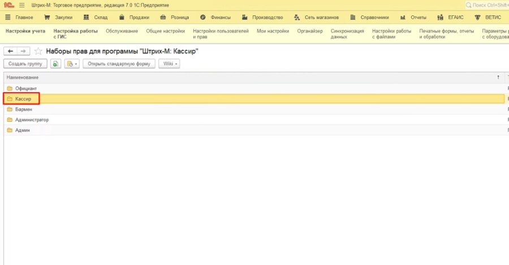Click the Розница basket icon
The image size is (509, 265).
[x=163, y=17]
